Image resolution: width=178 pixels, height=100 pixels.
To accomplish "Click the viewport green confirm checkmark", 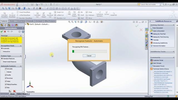I will [137, 26].
